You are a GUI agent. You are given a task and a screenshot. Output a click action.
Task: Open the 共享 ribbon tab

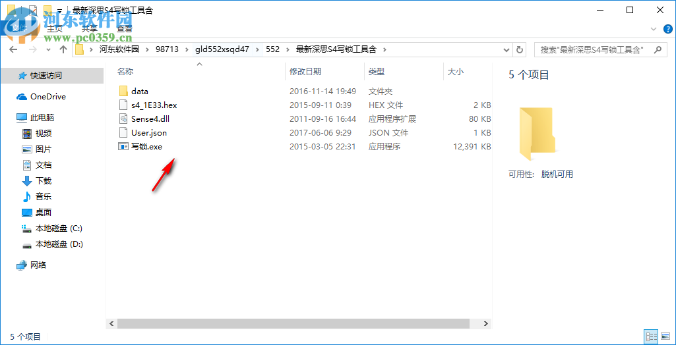pyautogui.click(x=90, y=29)
